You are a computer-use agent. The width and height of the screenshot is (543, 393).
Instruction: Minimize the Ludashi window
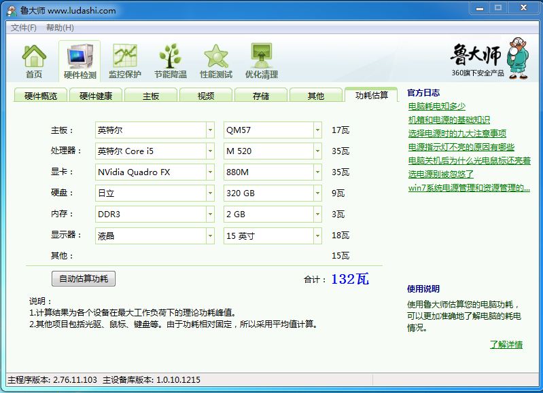[480, 8]
